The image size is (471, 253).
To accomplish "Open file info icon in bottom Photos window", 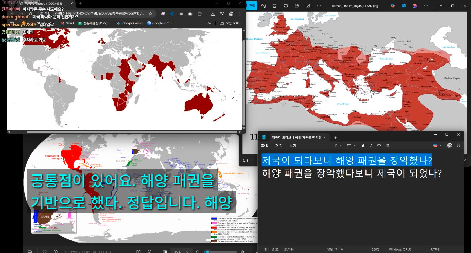I will [55, 252].
